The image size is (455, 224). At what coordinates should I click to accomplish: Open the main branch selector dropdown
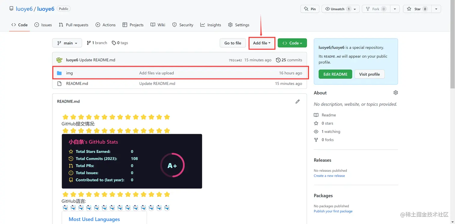[67, 43]
